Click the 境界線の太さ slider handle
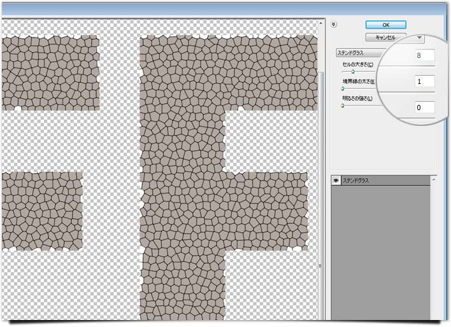This screenshot has height=327, width=451. 343,88
